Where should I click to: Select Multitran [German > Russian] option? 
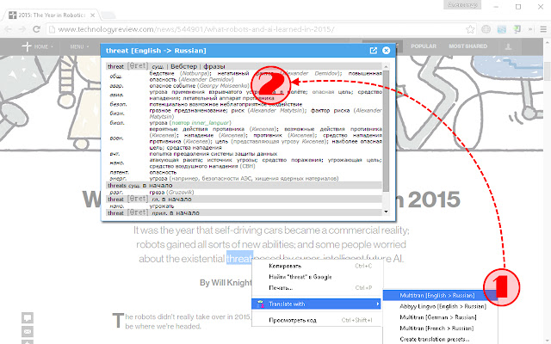[440, 317]
